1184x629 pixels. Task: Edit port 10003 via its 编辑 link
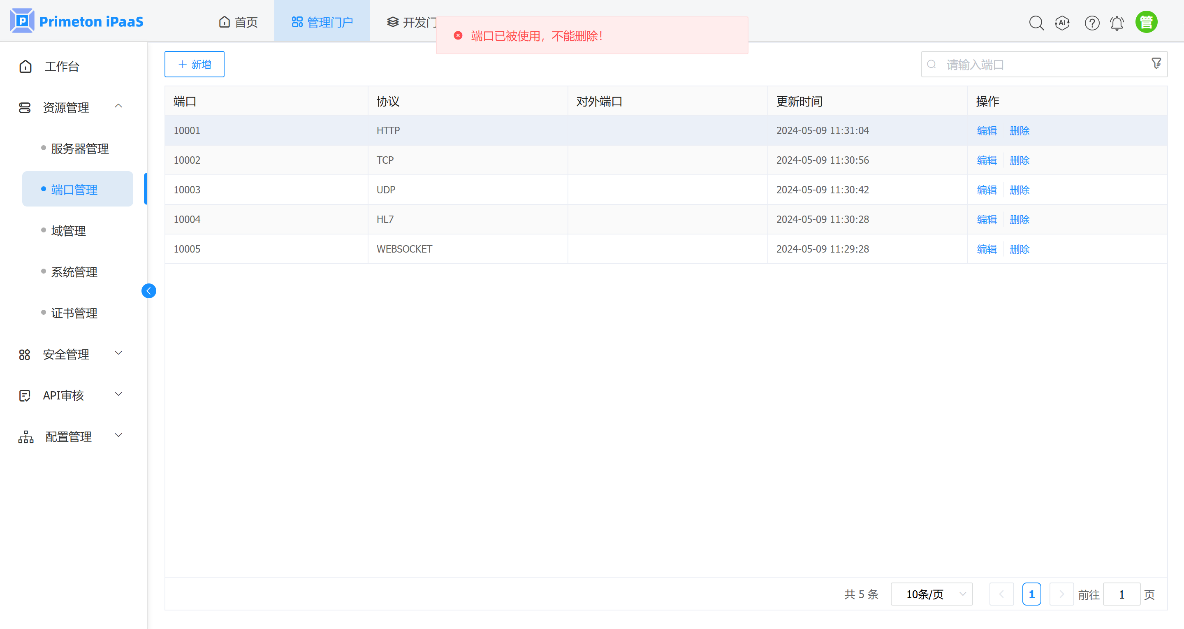(986, 189)
